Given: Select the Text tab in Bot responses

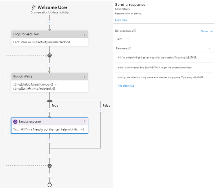Looking at the screenshot, I should coord(119,39).
